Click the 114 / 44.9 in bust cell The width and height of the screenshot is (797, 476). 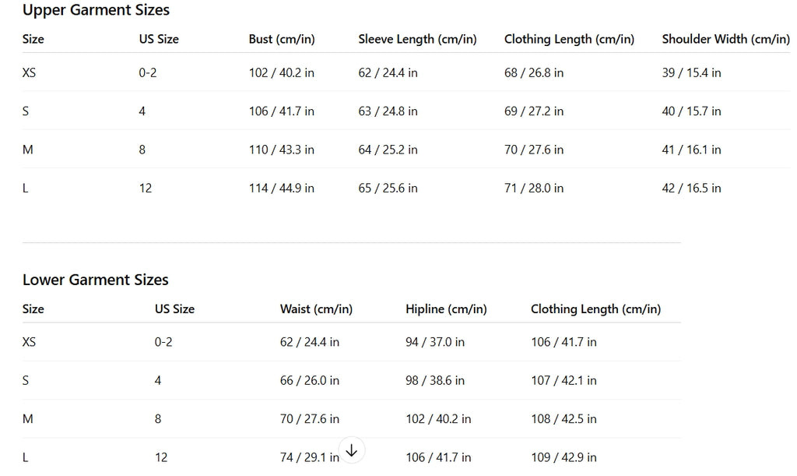(282, 188)
